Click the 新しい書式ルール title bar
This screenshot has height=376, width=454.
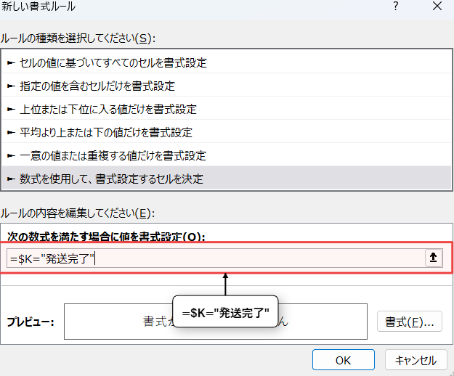(182, 7)
